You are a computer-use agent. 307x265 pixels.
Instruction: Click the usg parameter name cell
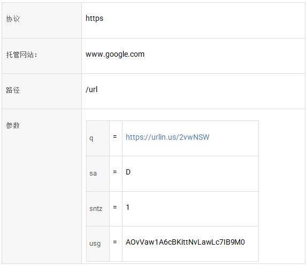[98, 244]
